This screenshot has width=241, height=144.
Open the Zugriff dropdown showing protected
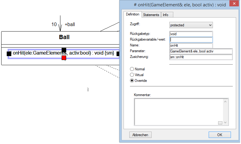191,25
